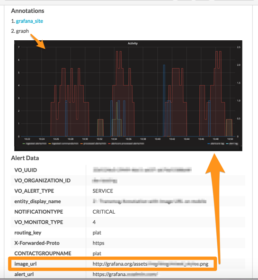Image resolution: width=258 pixels, height=280 pixels.
Task: Click the Activity title on the graph
Action: pos(133,44)
